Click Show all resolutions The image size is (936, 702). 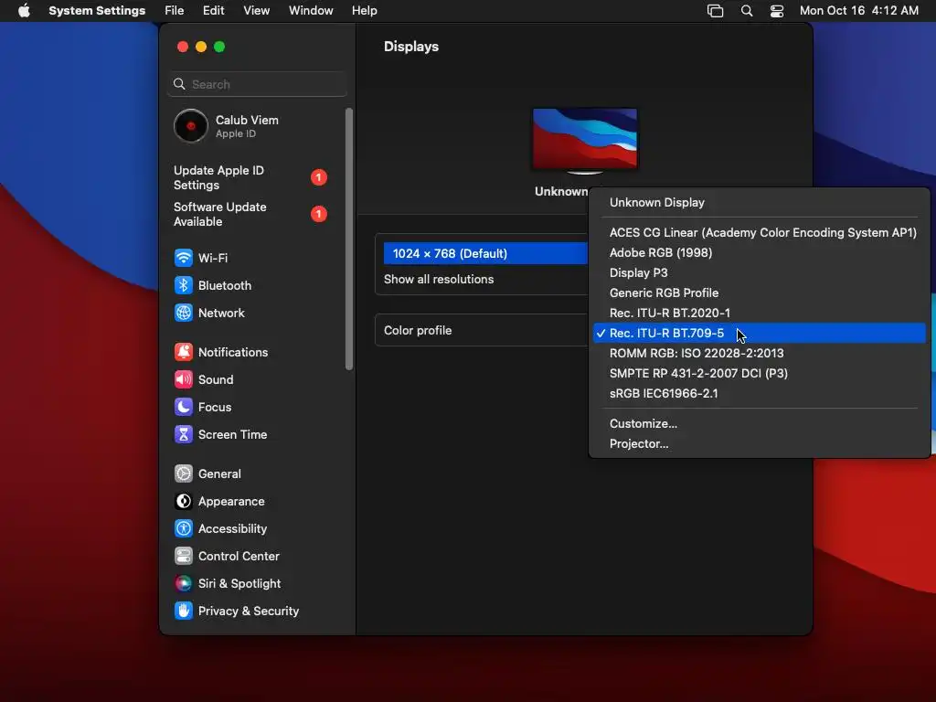pos(439,280)
